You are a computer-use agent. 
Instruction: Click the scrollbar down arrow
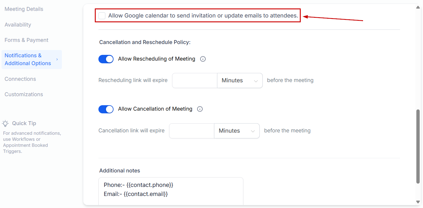coord(418,202)
